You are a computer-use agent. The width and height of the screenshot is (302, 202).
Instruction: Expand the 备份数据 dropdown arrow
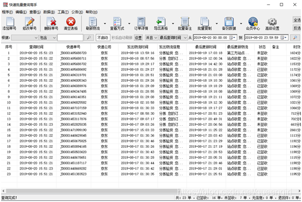tap(241, 23)
